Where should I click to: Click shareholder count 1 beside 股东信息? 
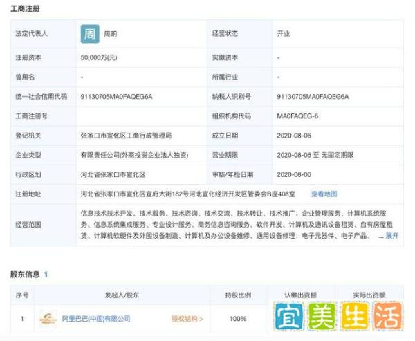click(46, 275)
